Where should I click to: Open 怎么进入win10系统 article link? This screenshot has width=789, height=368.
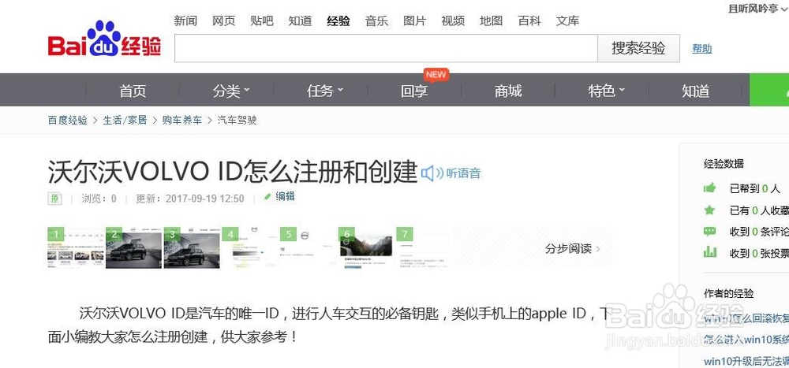click(746, 340)
